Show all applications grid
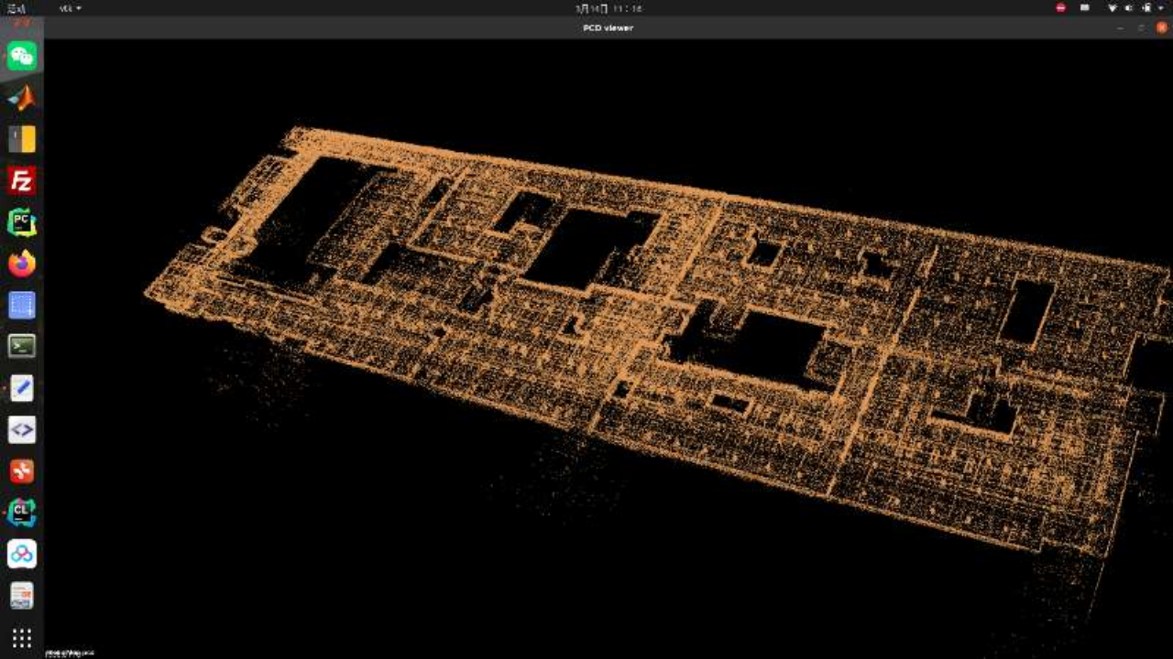 click(x=22, y=637)
